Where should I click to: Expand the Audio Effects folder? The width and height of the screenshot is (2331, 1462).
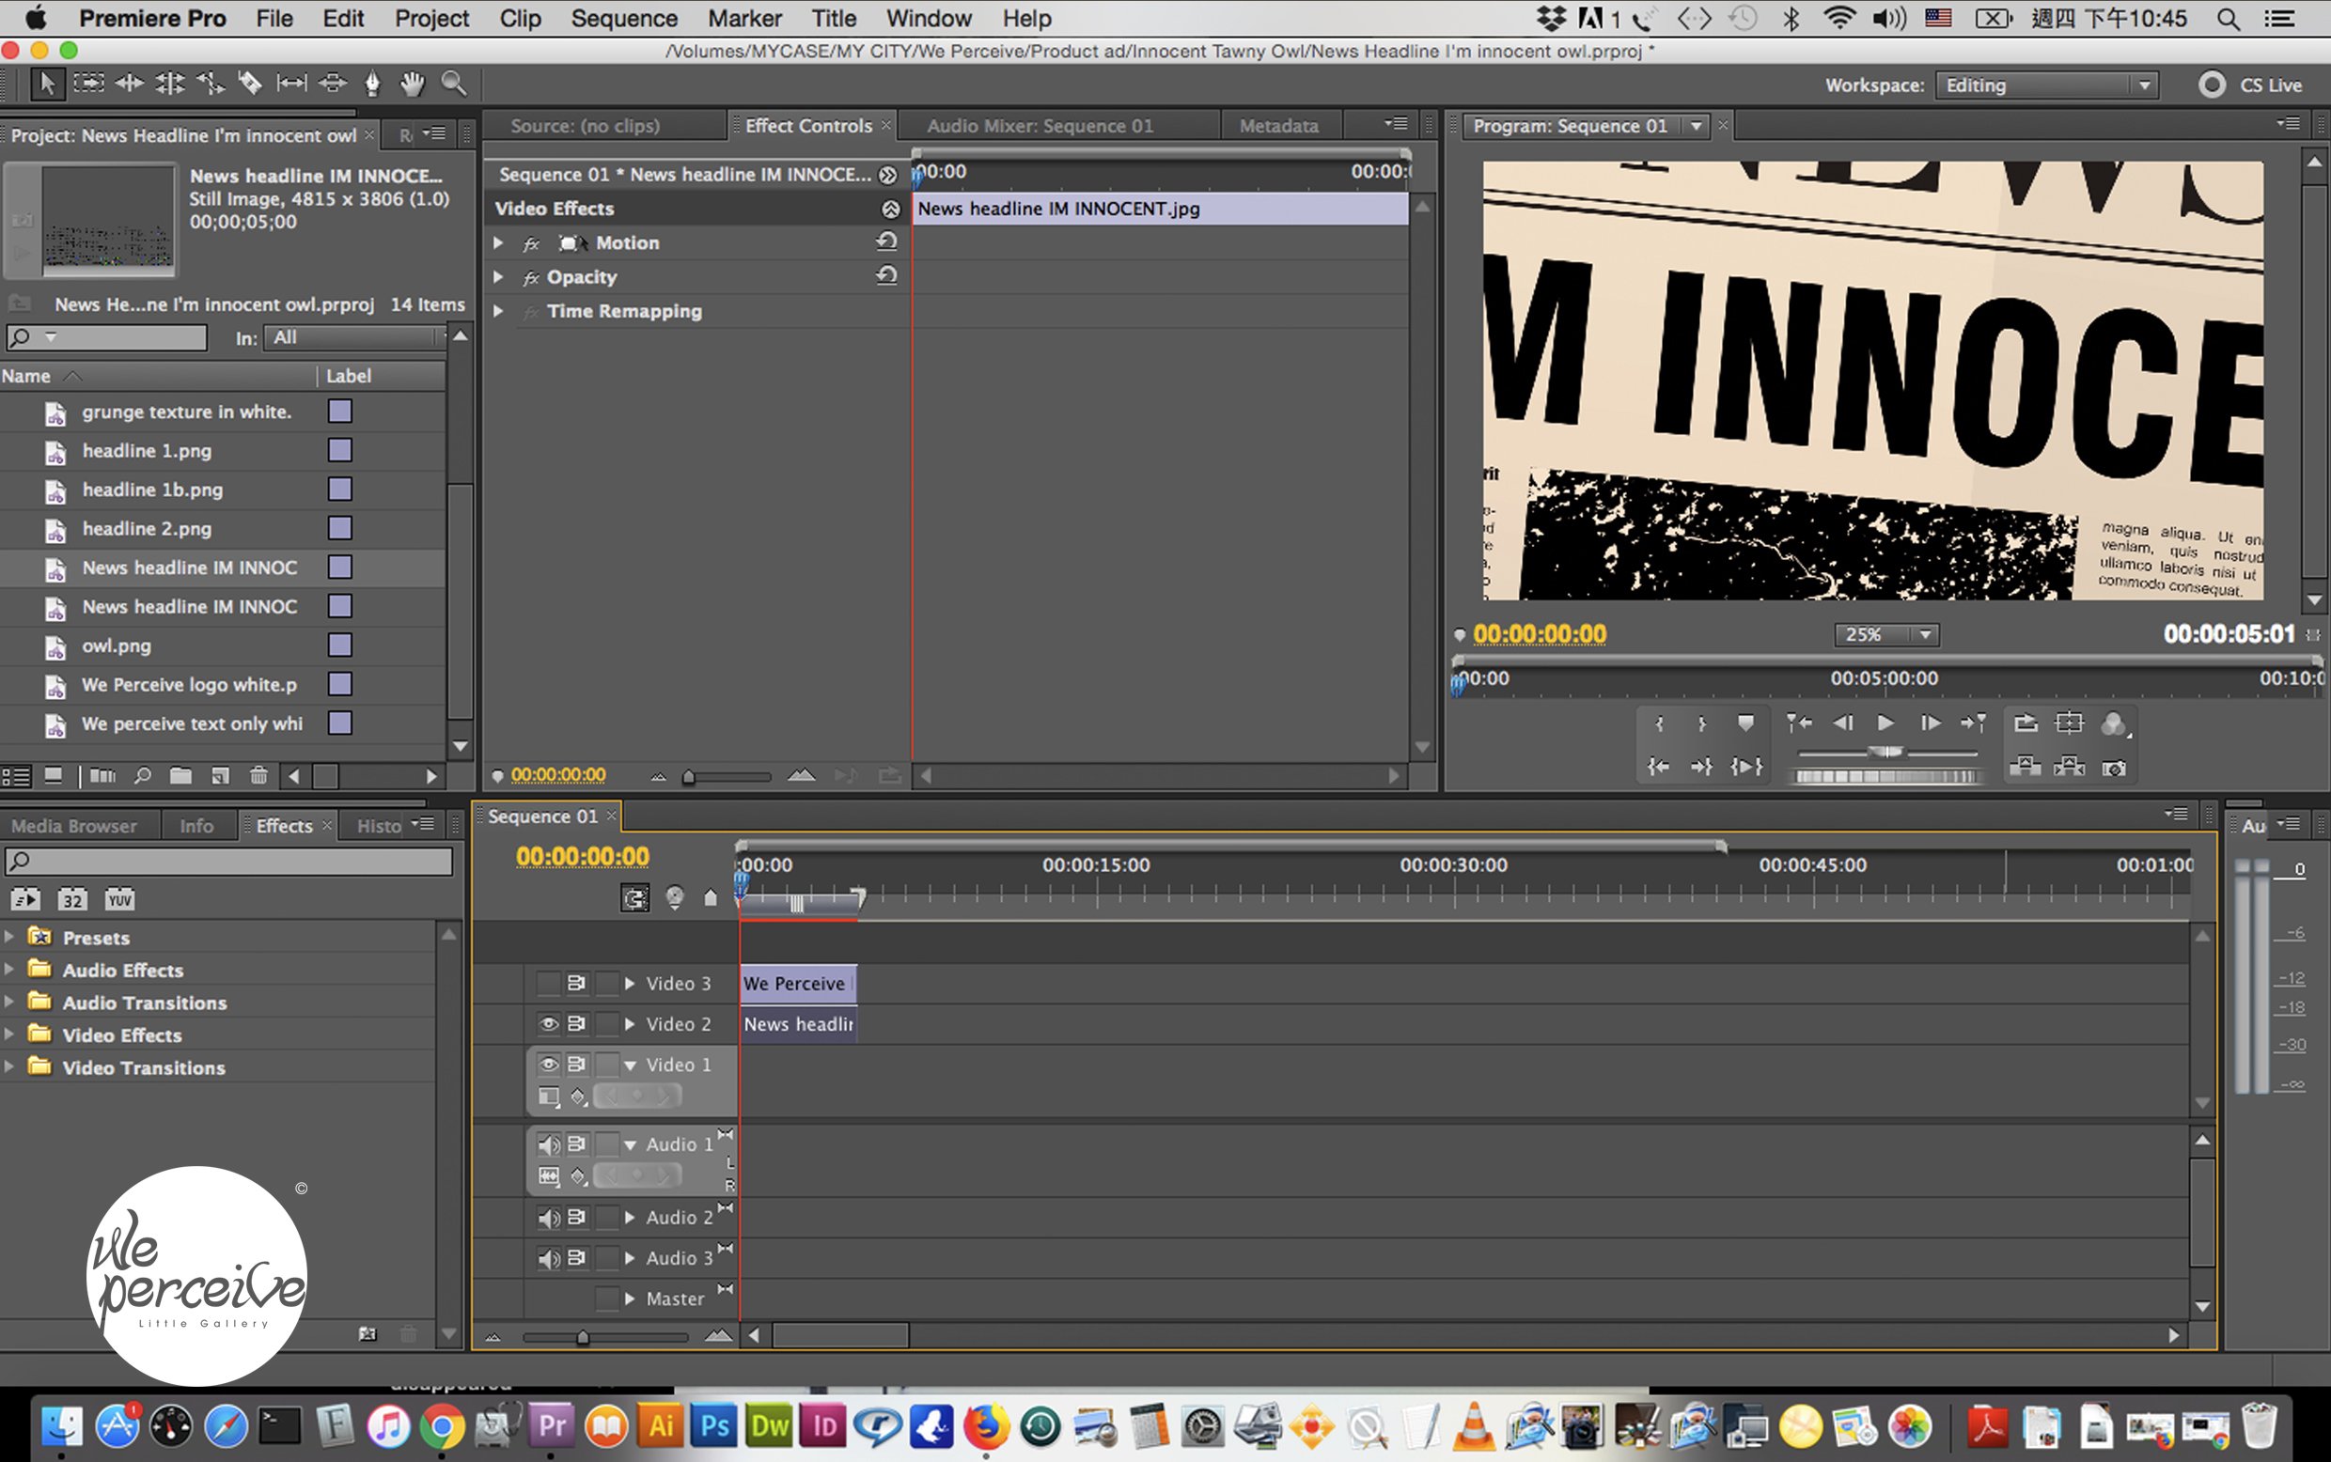[8, 969]
